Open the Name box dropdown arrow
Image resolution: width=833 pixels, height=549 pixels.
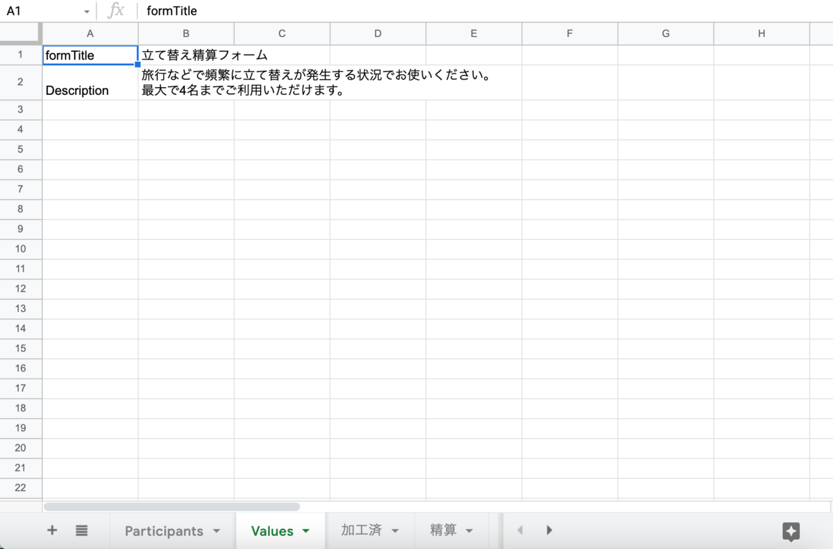tap(86, 10)
